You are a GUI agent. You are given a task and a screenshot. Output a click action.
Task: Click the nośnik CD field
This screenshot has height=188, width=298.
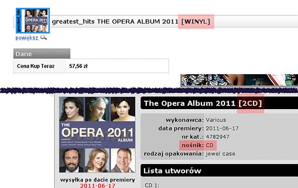tap(197, 146)
